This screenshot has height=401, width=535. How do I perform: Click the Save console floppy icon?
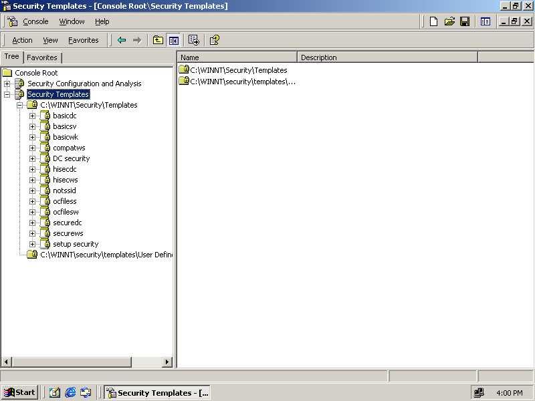pos(464,21)
